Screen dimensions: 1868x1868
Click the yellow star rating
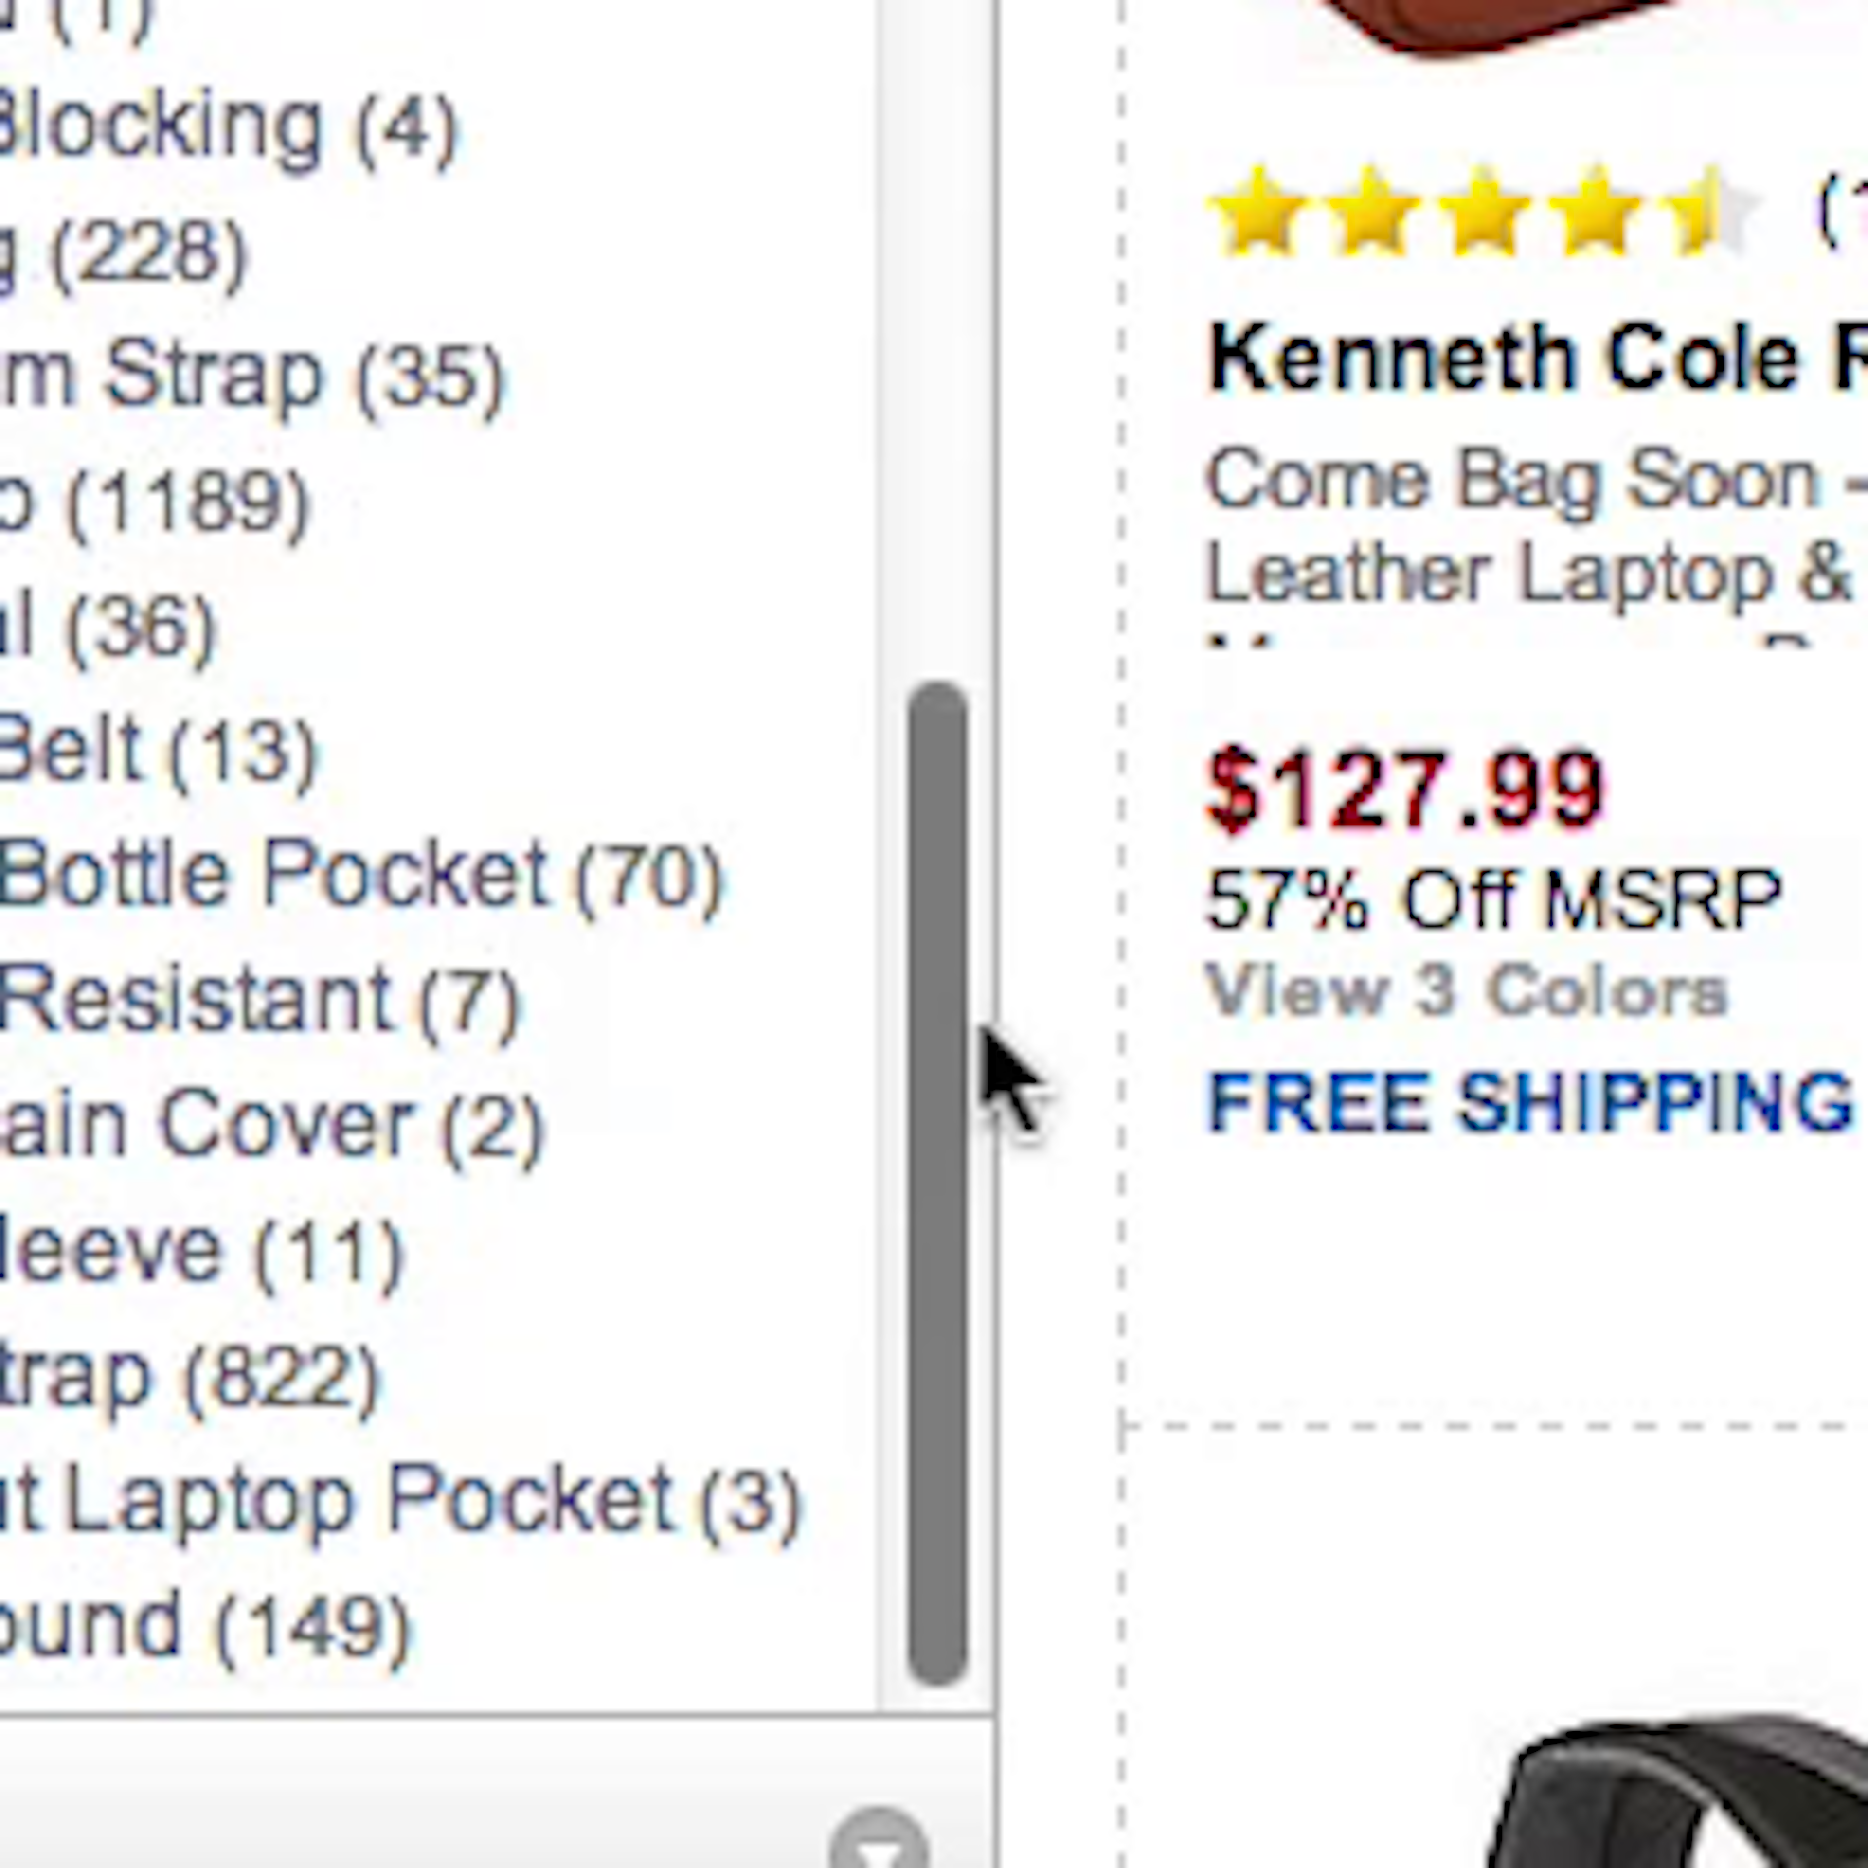1480,212
